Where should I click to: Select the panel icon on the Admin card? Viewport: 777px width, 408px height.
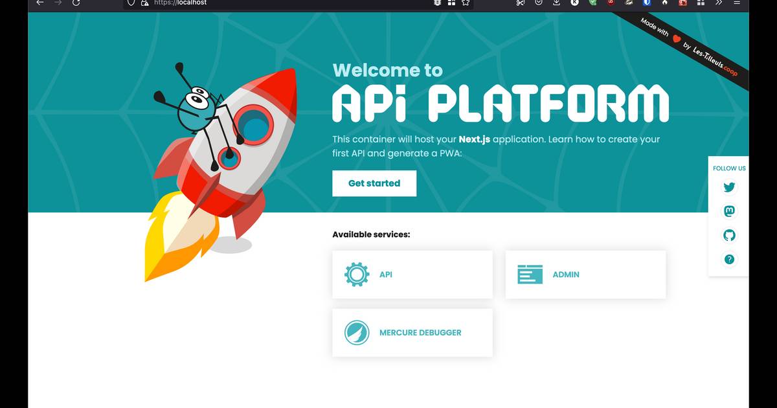click(x=530, y=274)
